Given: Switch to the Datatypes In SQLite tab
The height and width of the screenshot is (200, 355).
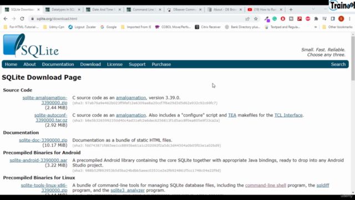Looking at the screenshot, I should 63,9.
